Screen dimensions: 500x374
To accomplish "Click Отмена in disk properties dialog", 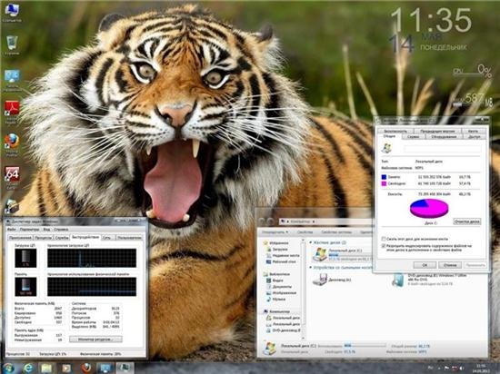I will click(450, 264).
